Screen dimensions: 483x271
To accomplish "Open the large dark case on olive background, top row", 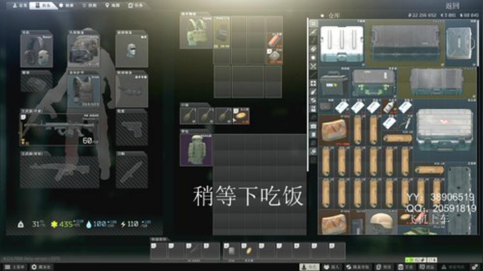I will click(405, 44).
